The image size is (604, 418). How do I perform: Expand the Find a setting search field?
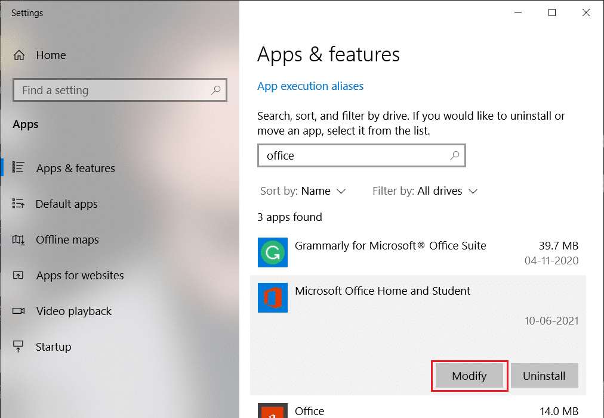click(119, 90)
